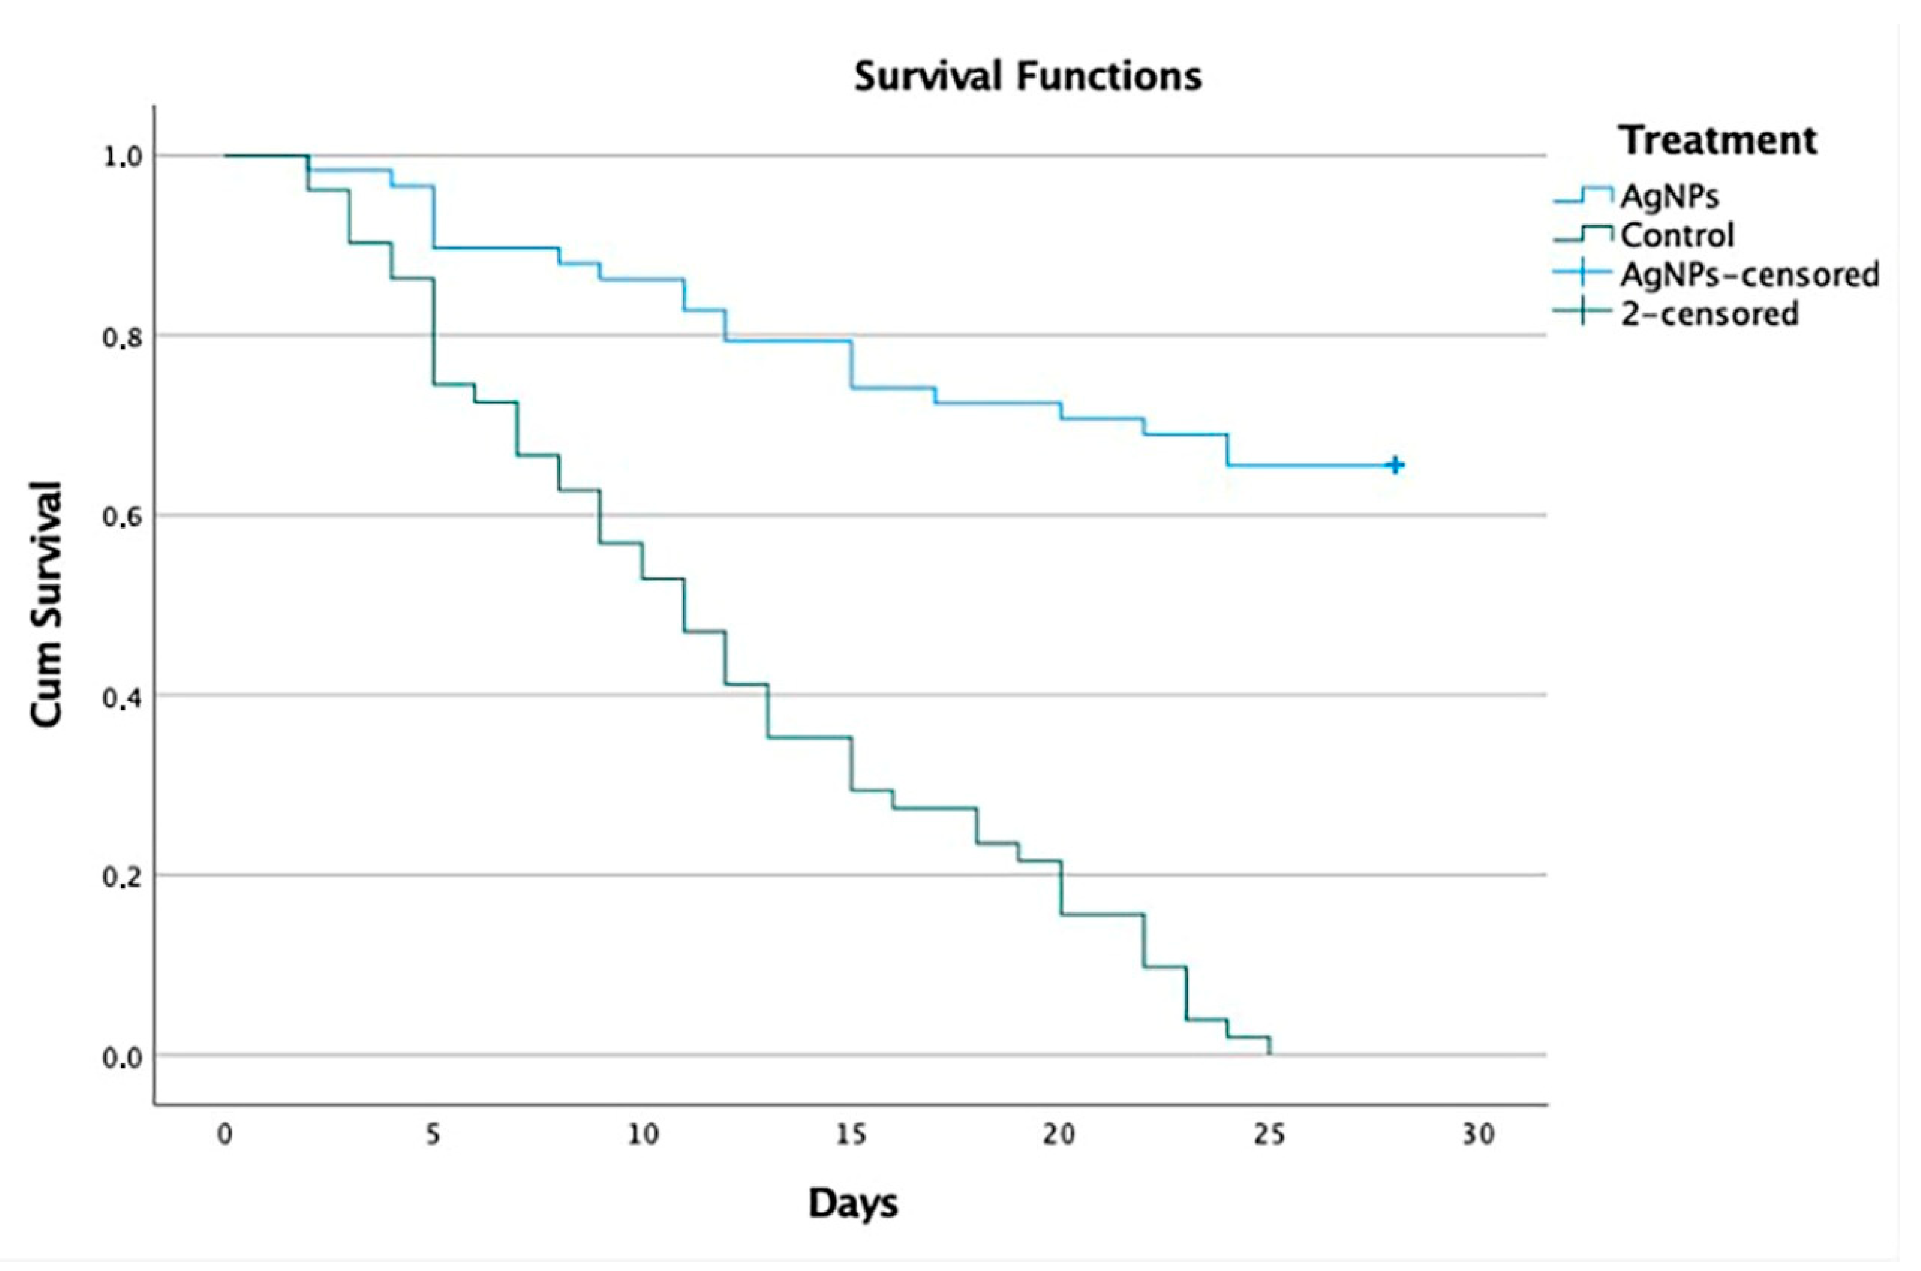Click the censored marker ending the AgNPs curve
Image resolution: width=1921 pixels, height=1271 pixels.
pyautogui.click(x=1395, y=465)
